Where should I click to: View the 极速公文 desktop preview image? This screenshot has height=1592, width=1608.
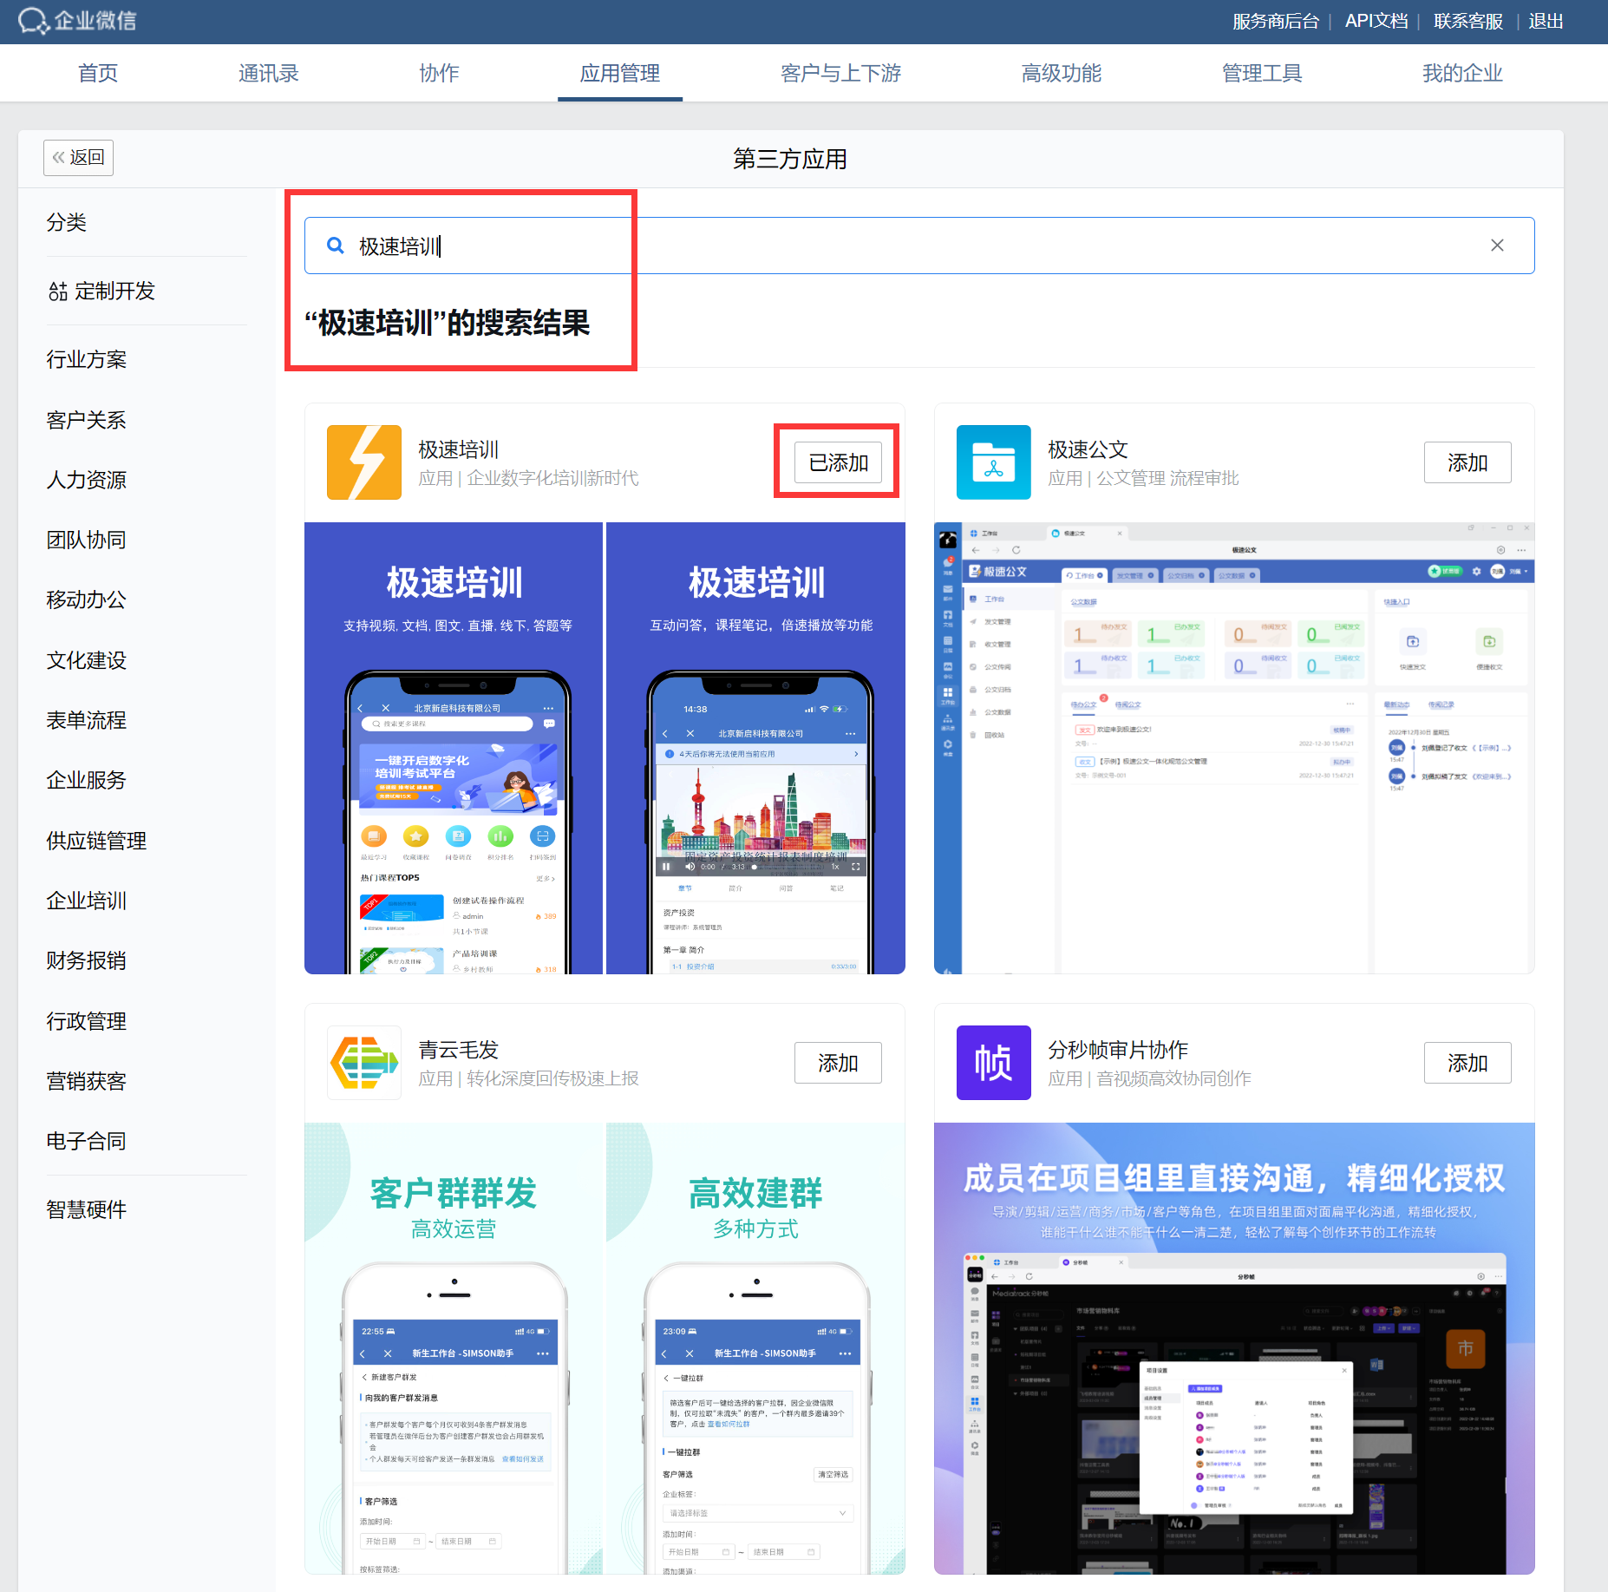(x=1234, y=748)
